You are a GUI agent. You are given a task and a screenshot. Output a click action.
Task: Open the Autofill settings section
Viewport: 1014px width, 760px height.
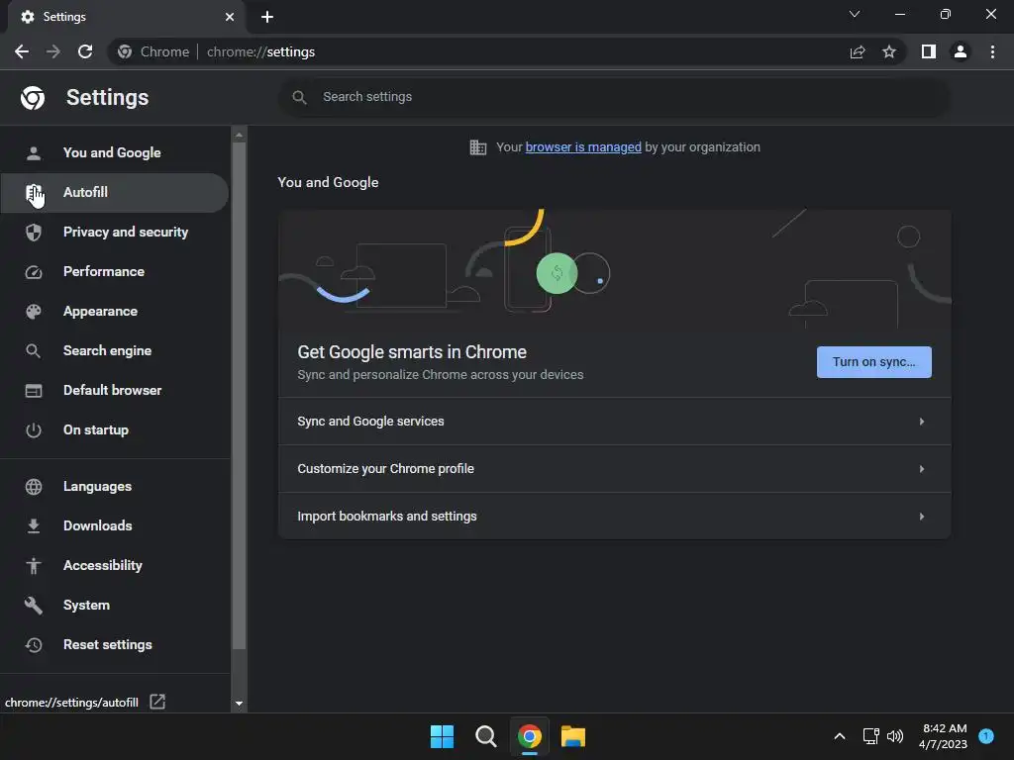point(115,193)
